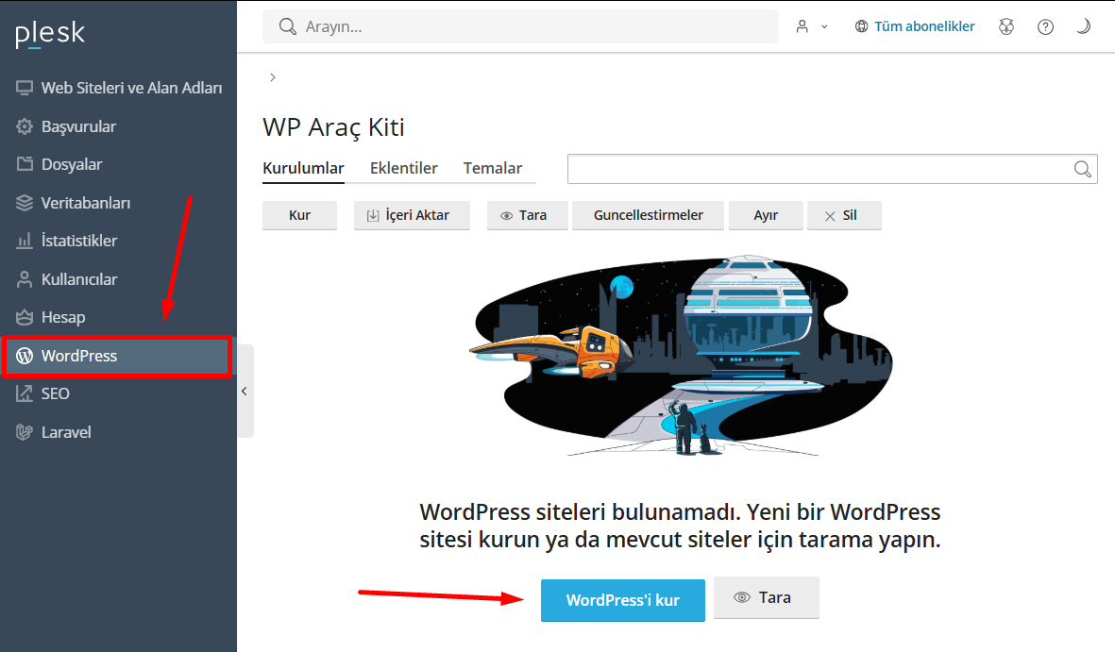
Task: Click the İçeri Aktar button
Action: 412,215
